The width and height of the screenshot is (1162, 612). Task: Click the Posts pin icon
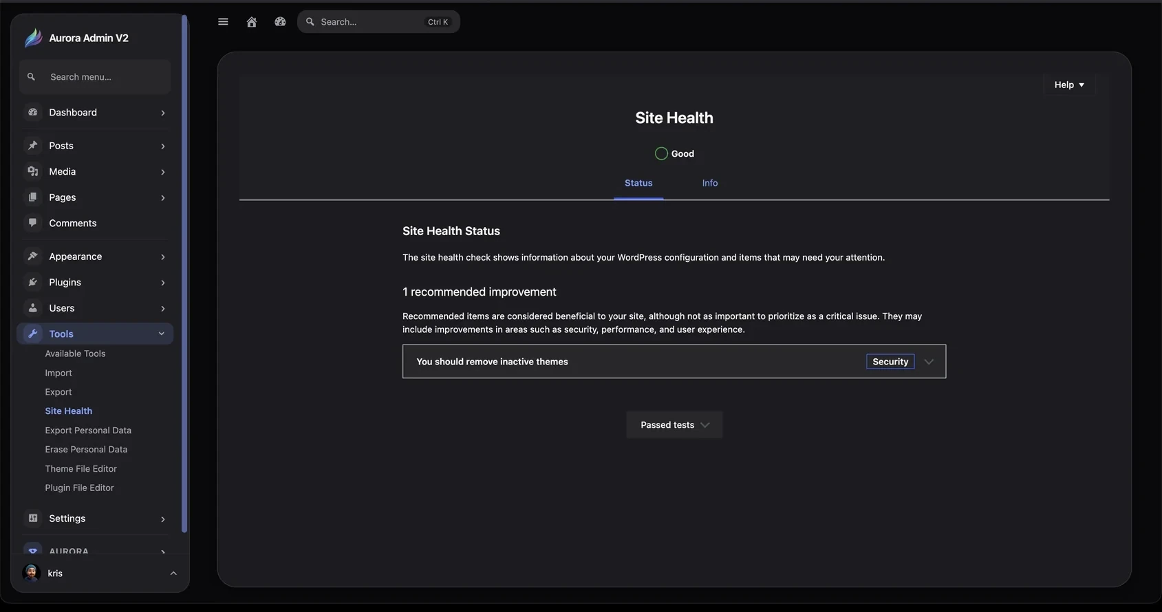32,146
